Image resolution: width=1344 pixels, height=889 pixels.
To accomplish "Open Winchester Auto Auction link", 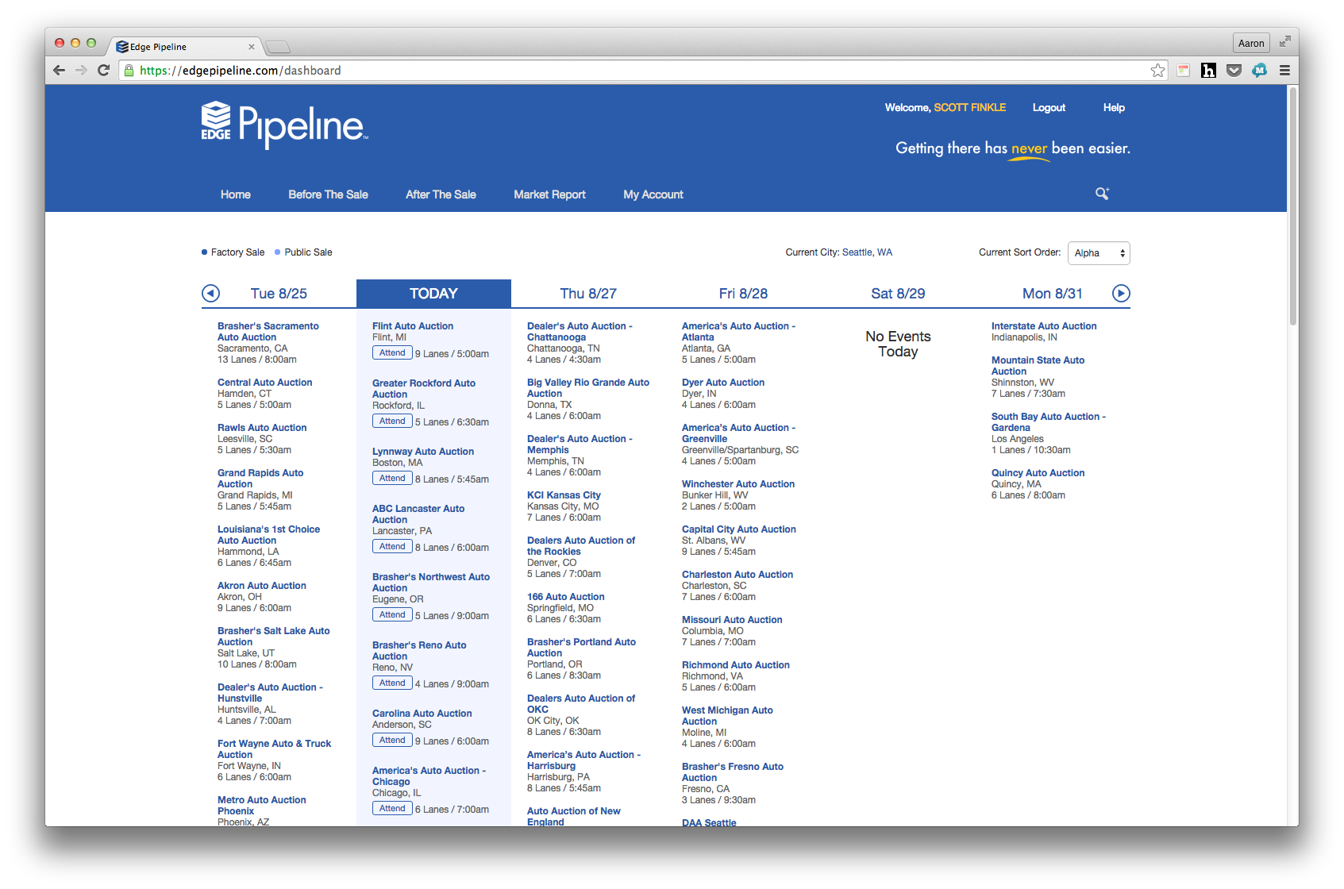I will click(x=737, y=484).
